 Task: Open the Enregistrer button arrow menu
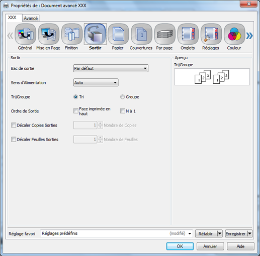click(x=249, y=233)
